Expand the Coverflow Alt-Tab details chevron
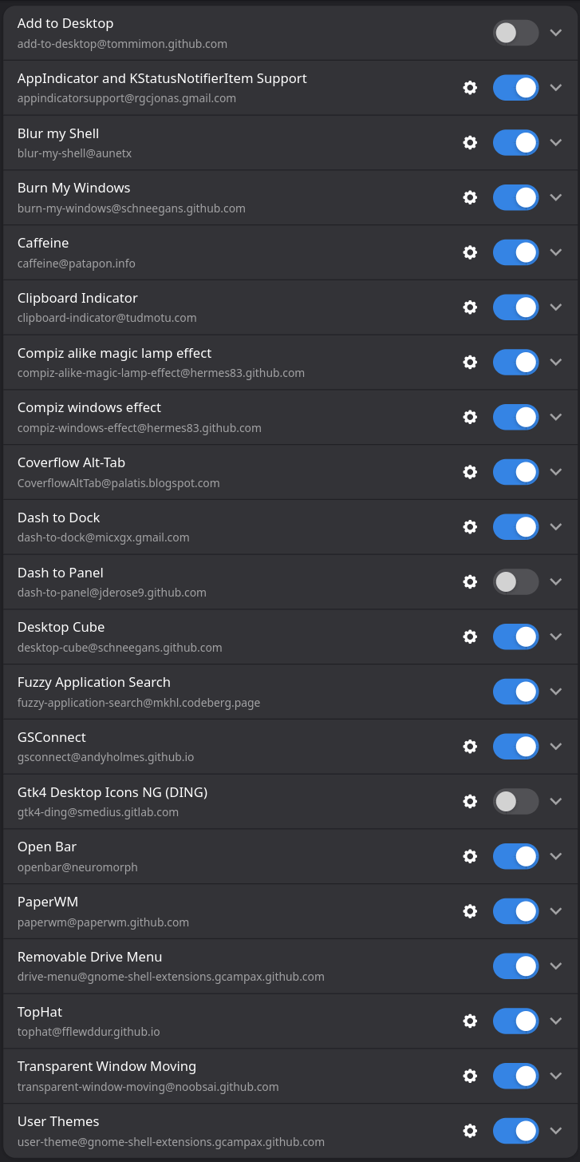 556,472
